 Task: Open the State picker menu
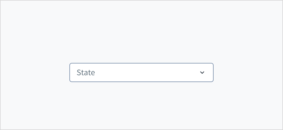pos(141,72)
